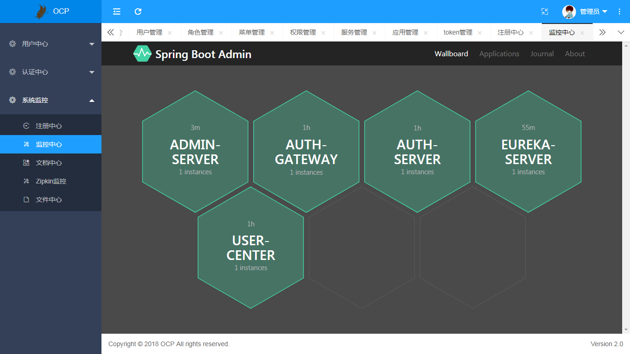Screen dimensions: 630x354
Task: Select the 监控中心 tab
Action: tap(562, 33)
